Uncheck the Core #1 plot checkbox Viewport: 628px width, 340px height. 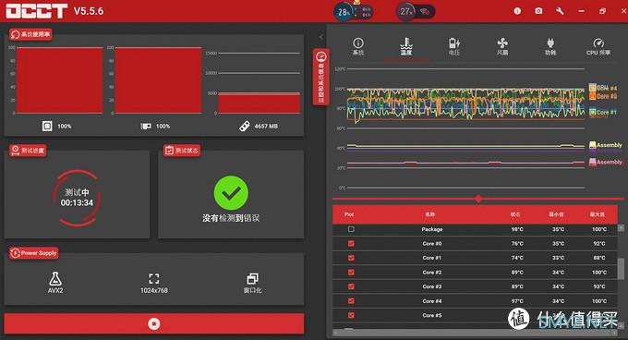351,258
